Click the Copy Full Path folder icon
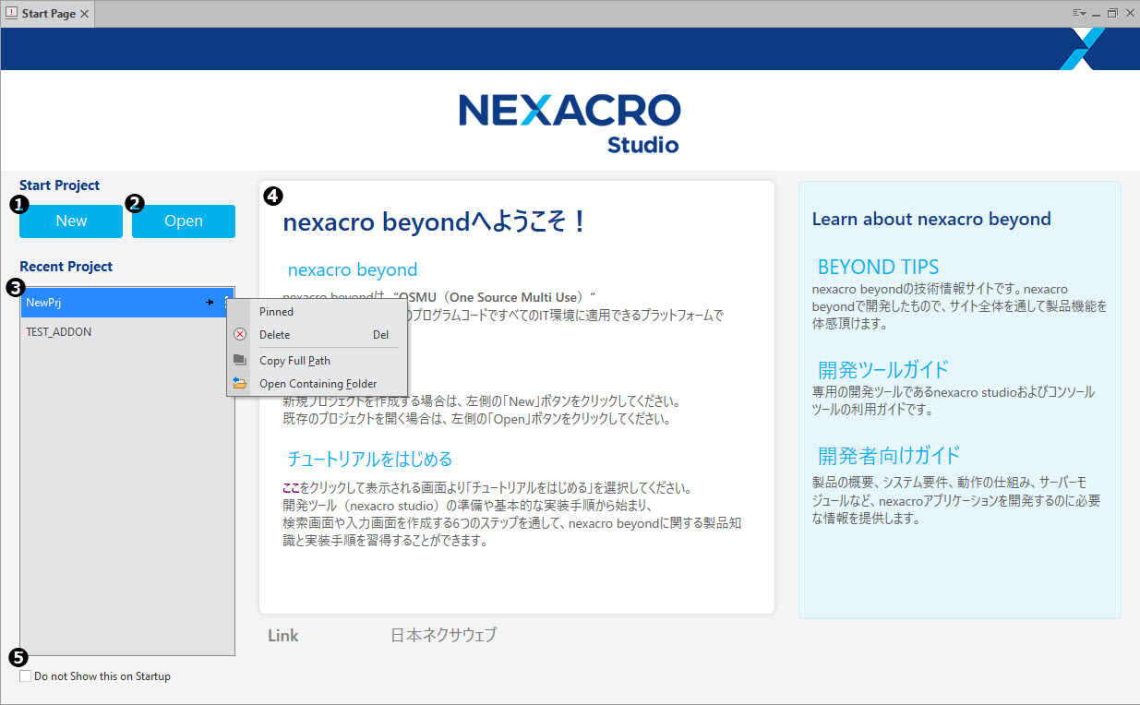Screen dimensions: 1140x705 (239, 360)
